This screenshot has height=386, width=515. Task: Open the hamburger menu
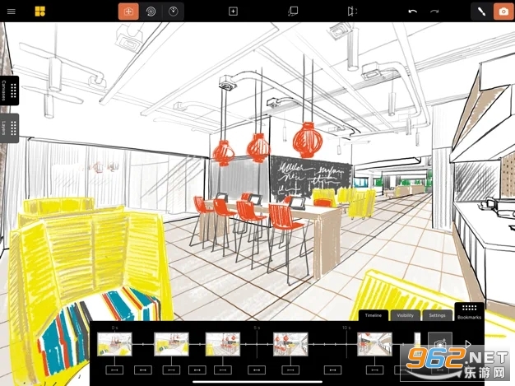point(12,12)
